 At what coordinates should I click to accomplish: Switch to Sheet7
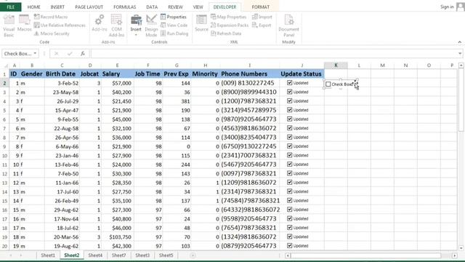[x=118, y=255]
